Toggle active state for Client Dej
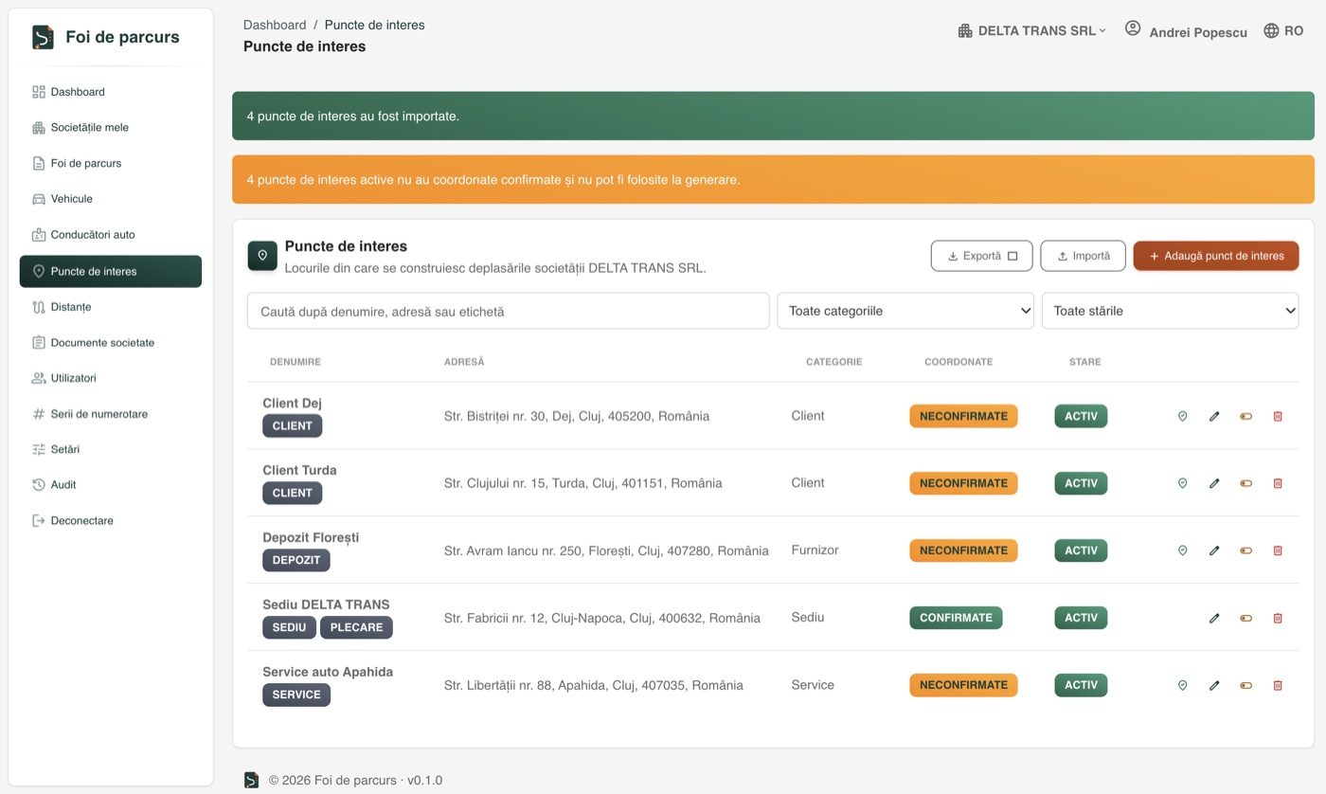 [x=1245, y=416]
